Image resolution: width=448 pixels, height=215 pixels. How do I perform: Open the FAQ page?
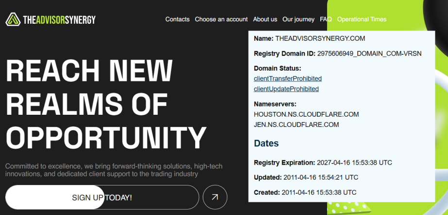tap(326, 19)
